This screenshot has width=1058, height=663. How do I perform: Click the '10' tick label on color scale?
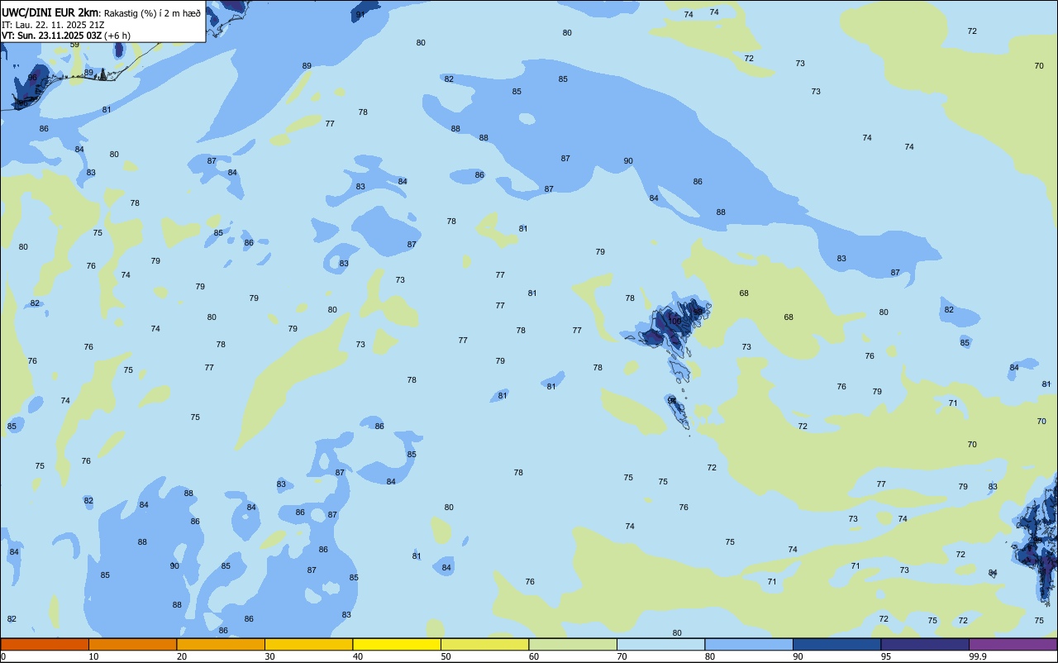coord(94,656)
